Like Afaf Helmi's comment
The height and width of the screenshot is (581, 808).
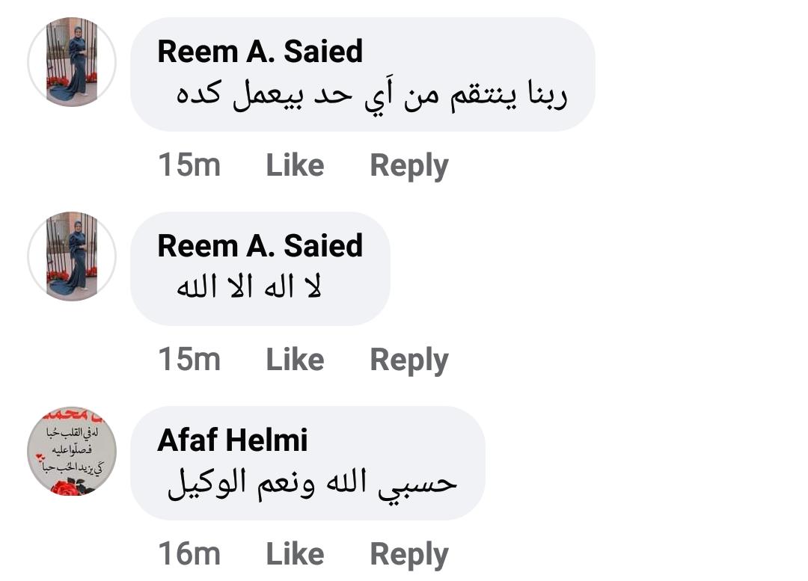coord(295,554)
